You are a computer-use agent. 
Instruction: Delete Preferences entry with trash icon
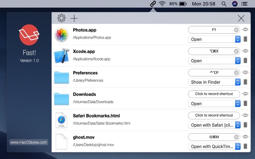pos(245,82)
